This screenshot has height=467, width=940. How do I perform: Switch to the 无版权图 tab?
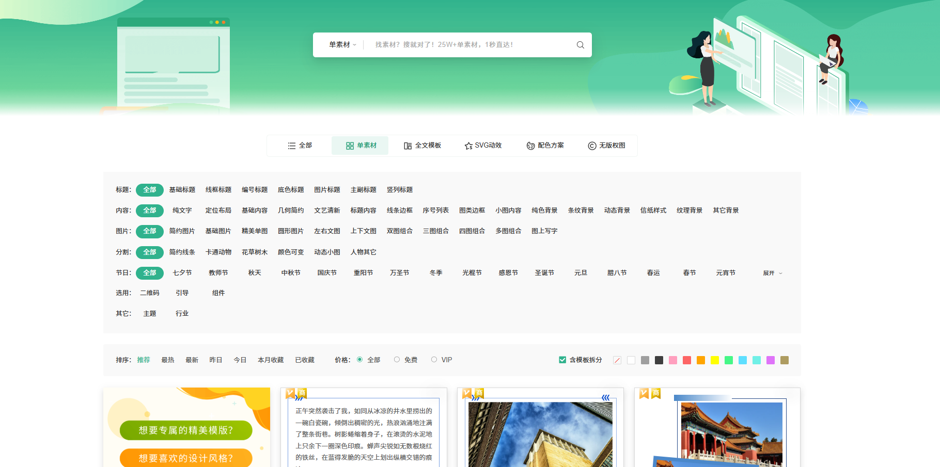click(612, 146)
